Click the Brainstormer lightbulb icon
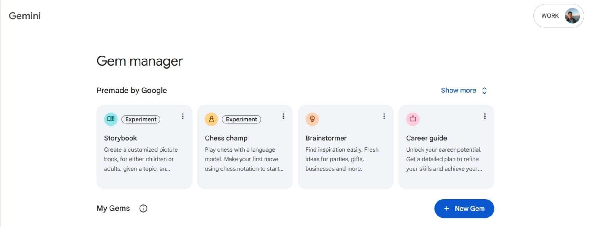The width and height of the screenshot is (590, 227). pos(312,119)
